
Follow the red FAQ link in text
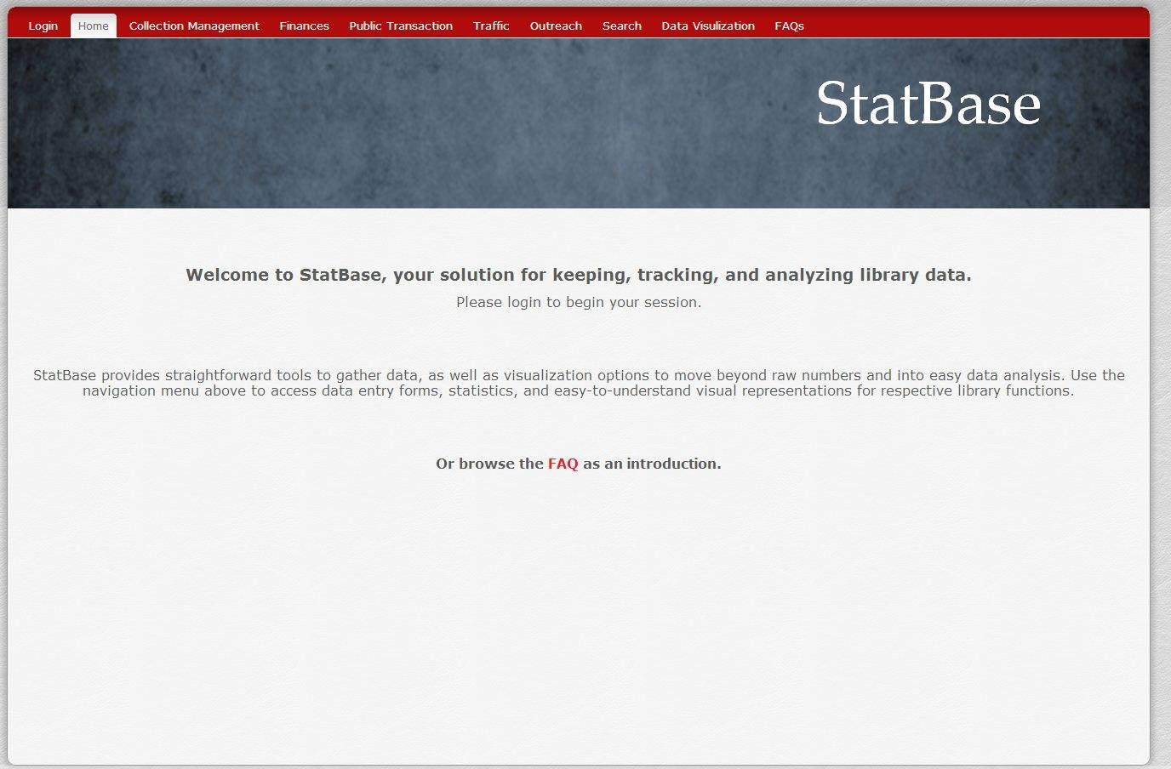pyautogui.click(x=563, y=464)
